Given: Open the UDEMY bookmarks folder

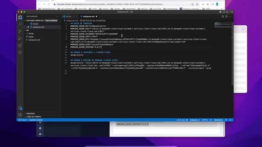Looking at the screenshot, I should [x=115, y=9].
